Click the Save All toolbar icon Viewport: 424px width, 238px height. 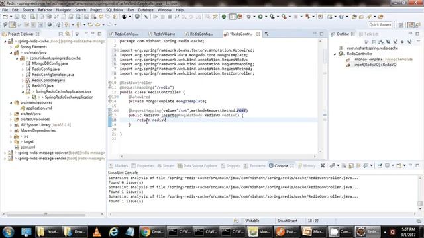pos(24,17)
